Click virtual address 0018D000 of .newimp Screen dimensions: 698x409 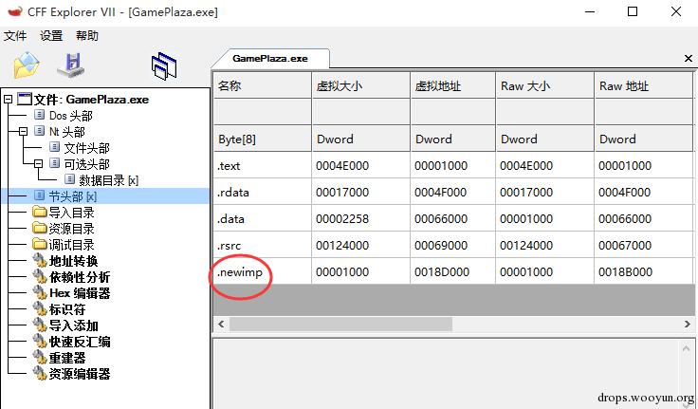[442, 272]
